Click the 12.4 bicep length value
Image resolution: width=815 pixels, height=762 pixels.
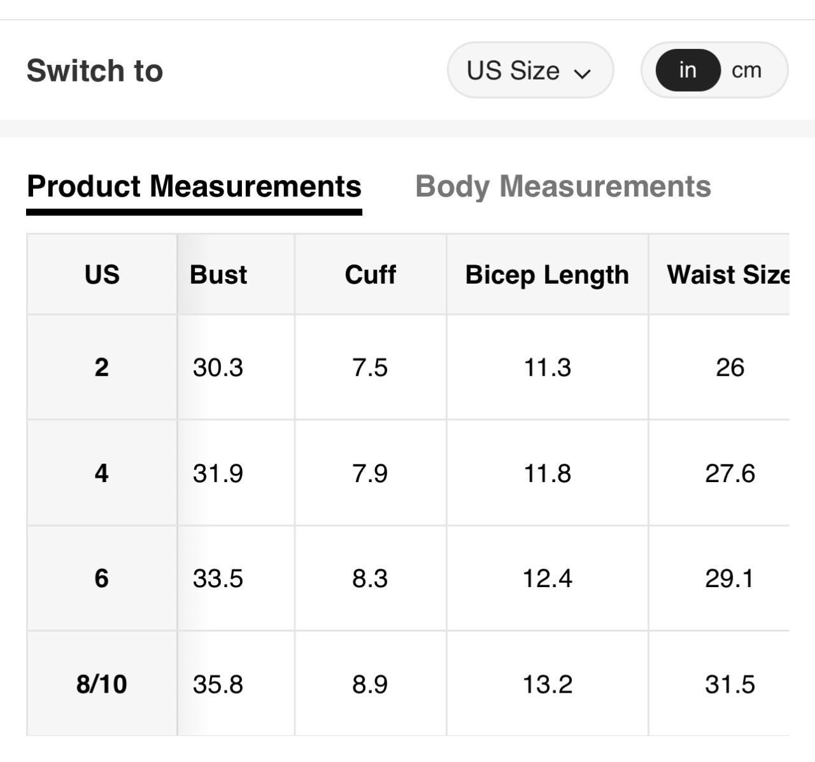click(x=547, y=578)
